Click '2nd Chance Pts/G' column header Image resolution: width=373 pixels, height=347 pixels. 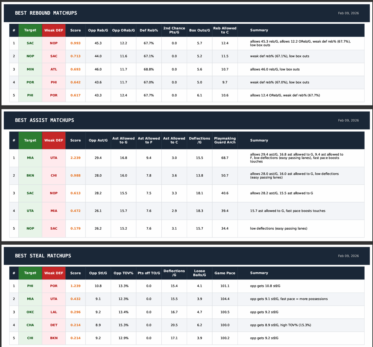(174, 30)
